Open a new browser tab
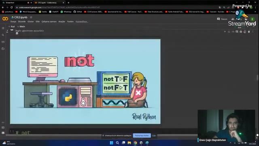This screenshot has height=146, width=259. [68, 3]
